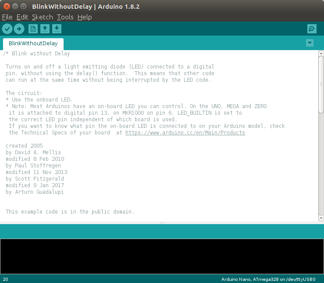This screenshot has width=324, height=283.
Task: Maximize the Arduino window
Action: (x=24, y=7)
